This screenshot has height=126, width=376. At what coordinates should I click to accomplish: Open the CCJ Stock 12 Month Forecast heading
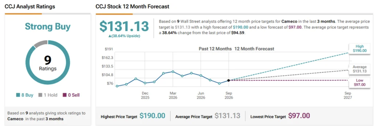(132, 6)
